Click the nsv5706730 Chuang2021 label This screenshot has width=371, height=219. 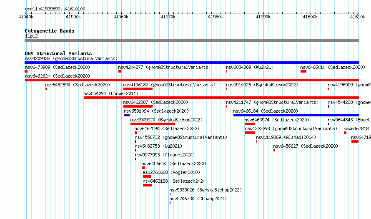(x=198, y=199)
